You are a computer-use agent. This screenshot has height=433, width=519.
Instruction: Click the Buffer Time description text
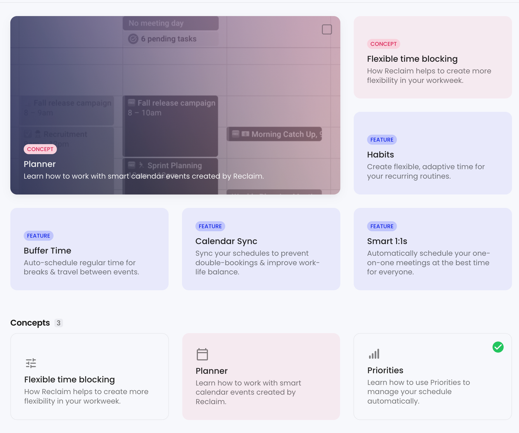[x=81, y=267]
